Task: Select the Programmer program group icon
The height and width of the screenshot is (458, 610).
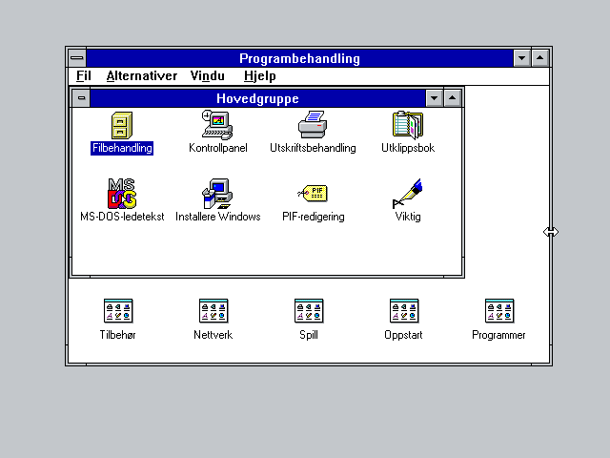Action: pyautogui.click(x=499, y=312)
